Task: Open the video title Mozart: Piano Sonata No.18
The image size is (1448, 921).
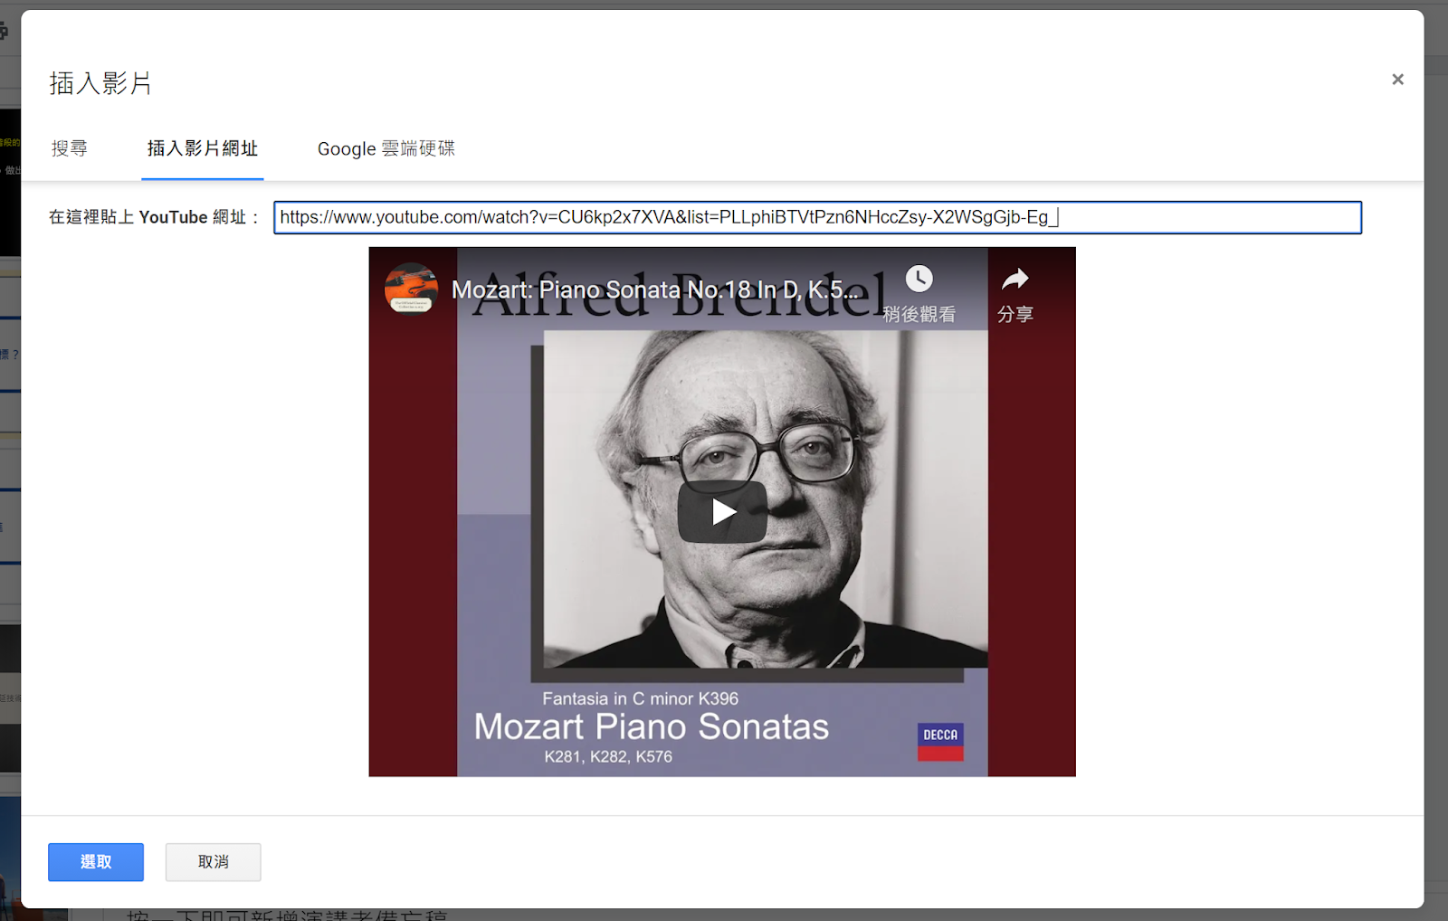Action: click(x=654, y=290)
